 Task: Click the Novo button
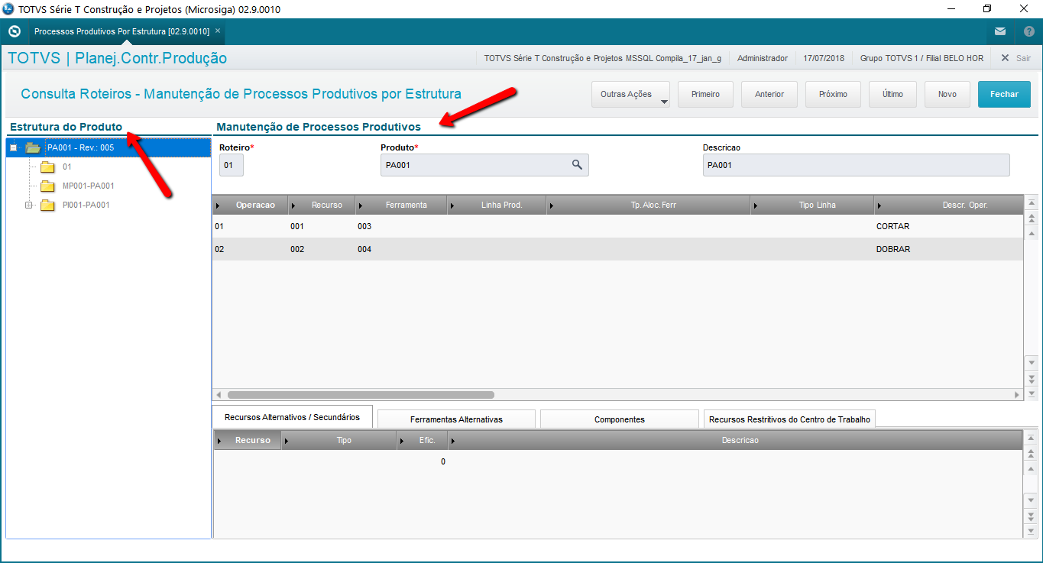tap(947, 94)
